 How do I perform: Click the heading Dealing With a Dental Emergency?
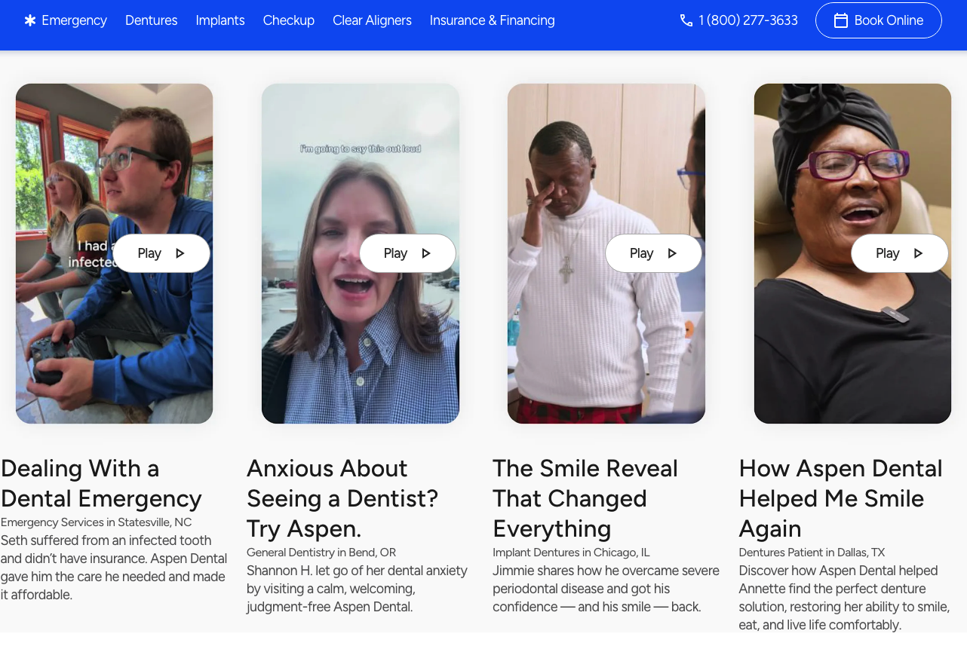(102, 483)
